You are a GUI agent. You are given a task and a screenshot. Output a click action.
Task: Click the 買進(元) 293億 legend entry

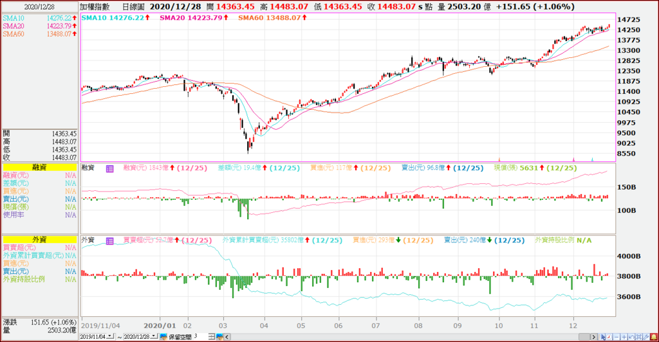point(393,240)
